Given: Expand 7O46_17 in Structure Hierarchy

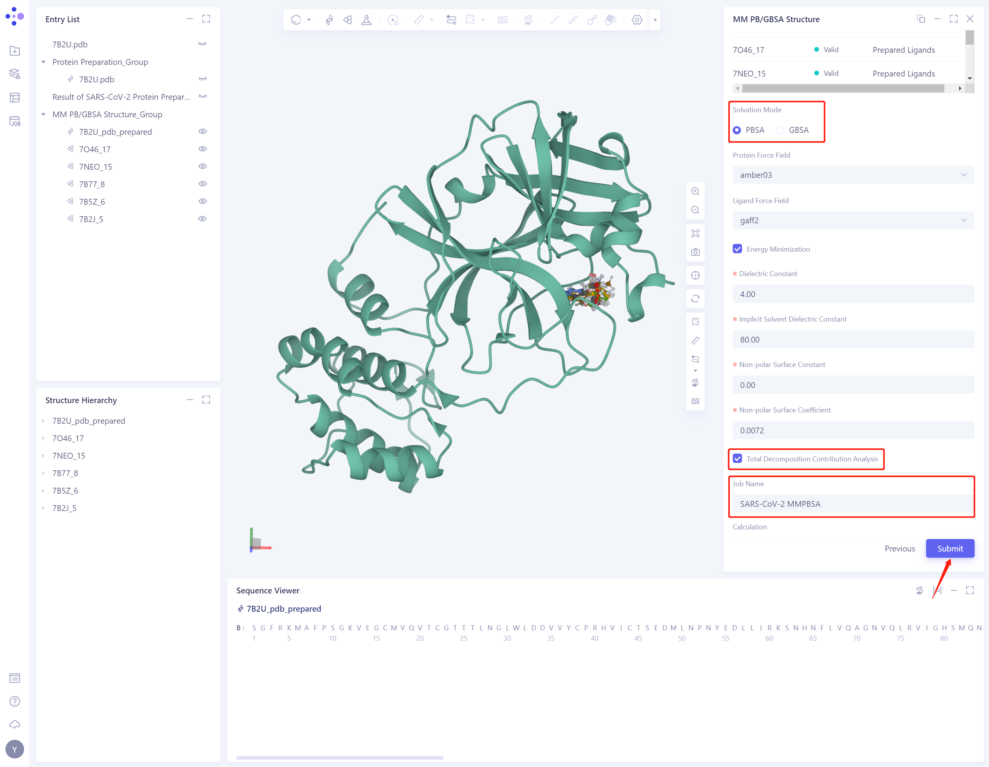Looking at the screenshot, I should click(x=43, y=438).
